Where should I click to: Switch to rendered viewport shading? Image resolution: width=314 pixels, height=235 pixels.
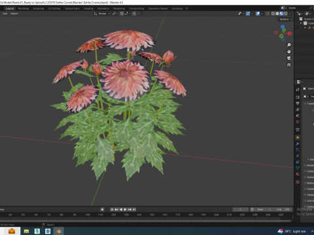tap(285, 14)
